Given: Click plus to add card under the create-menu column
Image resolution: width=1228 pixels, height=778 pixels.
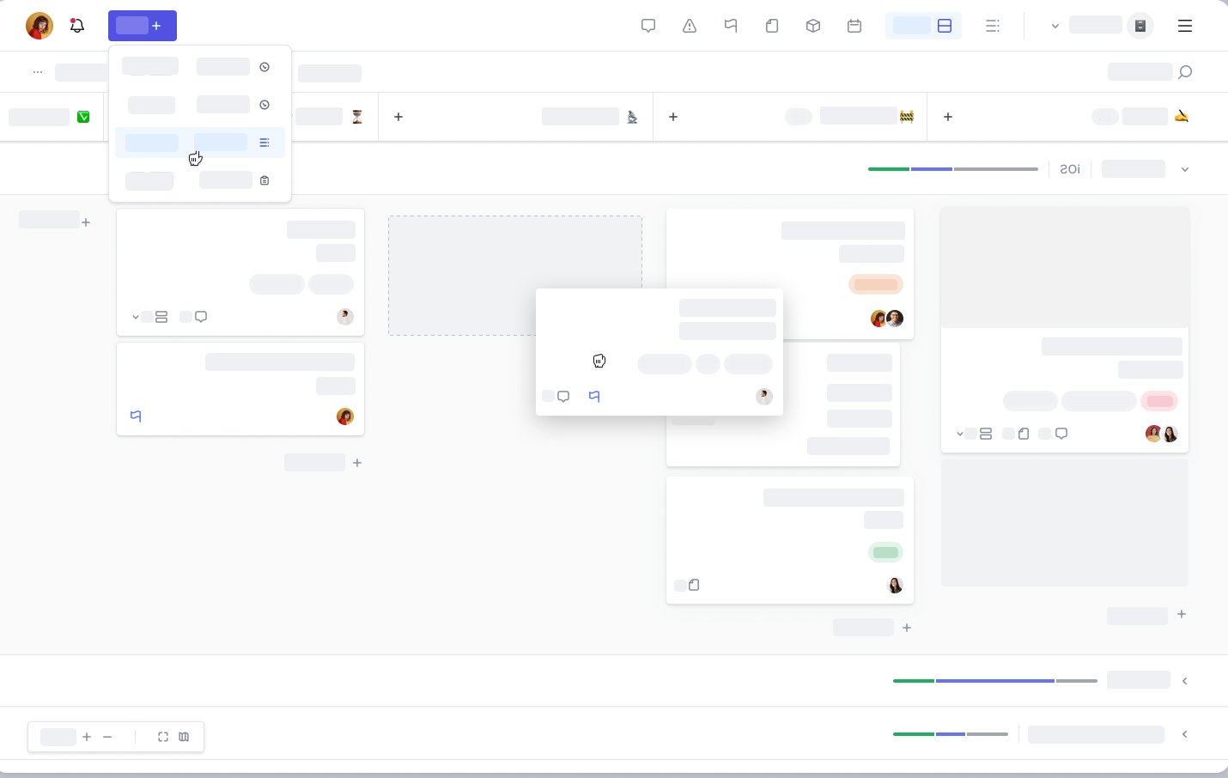Looking at the screenshot, I should coord(357,463).
